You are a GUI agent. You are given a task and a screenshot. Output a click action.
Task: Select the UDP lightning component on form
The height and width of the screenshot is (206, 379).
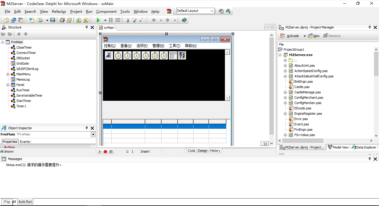(x=182, y=55)
